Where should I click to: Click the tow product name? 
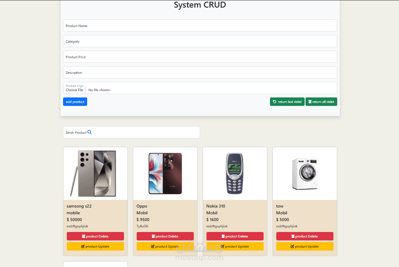(x=280, y=206)
